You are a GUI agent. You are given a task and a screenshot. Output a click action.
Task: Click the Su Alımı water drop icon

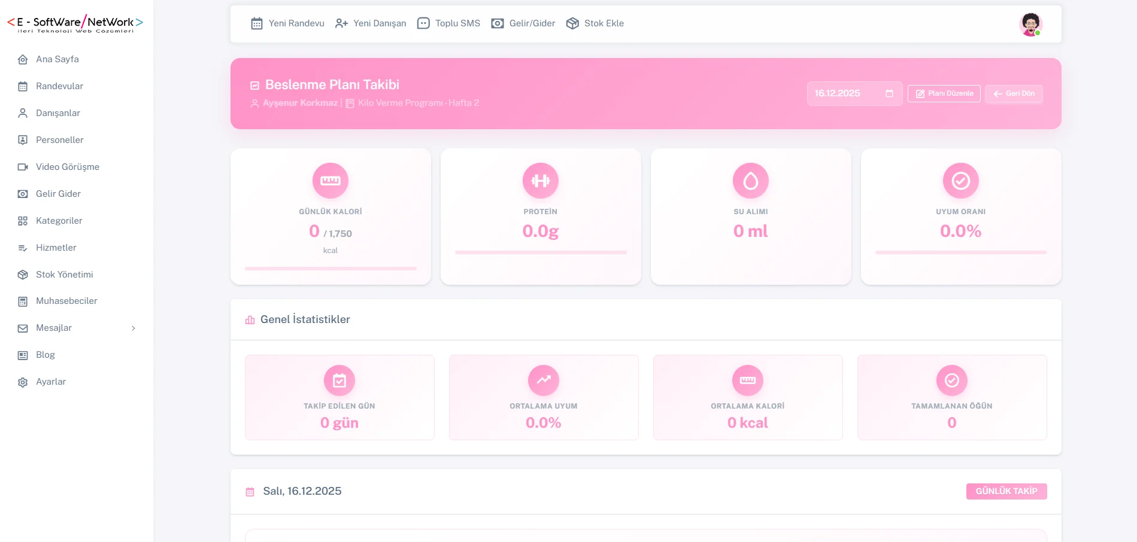pos(751,181)
